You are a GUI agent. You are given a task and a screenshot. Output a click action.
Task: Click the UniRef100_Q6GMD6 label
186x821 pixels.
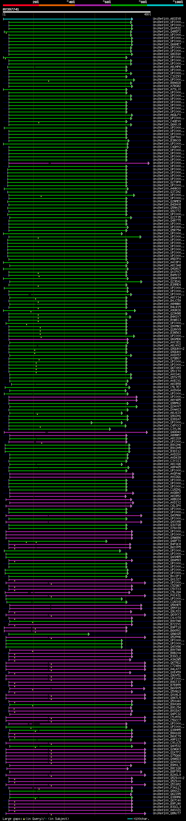167,339
